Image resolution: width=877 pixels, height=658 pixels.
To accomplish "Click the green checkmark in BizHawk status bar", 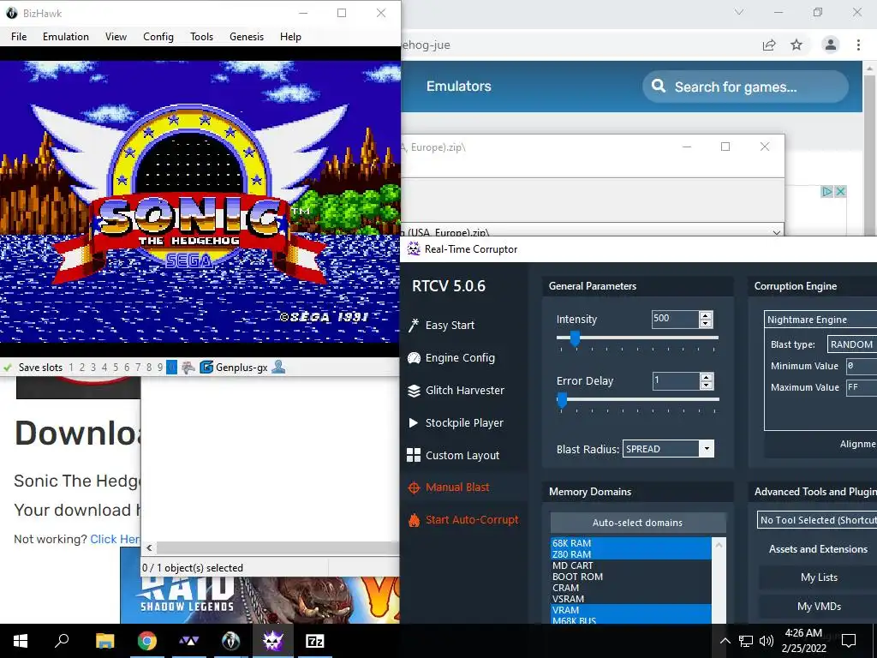I will [8, 368].
